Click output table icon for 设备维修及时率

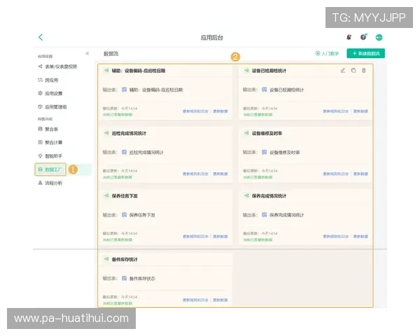264,152
